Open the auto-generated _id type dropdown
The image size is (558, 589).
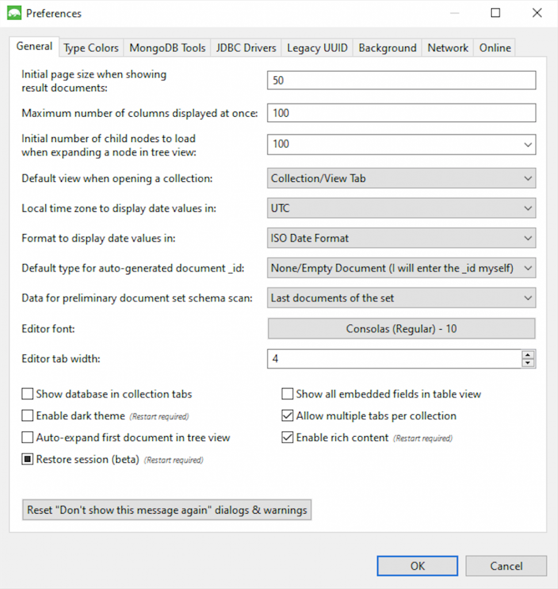point(402,268)
